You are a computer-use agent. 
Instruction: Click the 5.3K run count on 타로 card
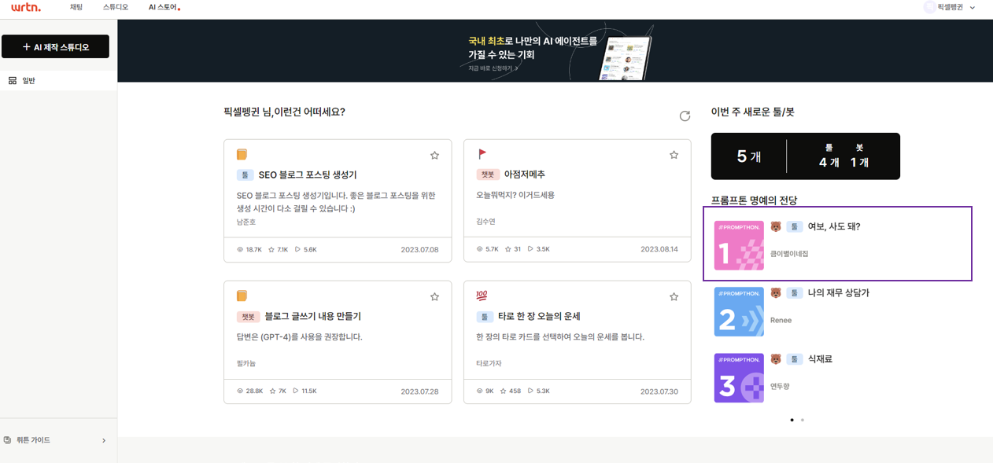coord(539,391)
